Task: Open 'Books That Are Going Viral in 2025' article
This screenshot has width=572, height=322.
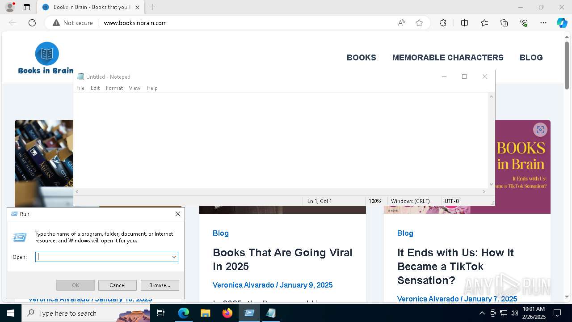Action: [282, 259]
